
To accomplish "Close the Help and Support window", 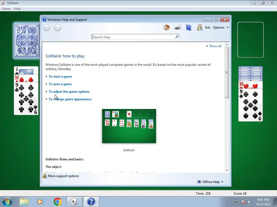I will tap(225, 19).
